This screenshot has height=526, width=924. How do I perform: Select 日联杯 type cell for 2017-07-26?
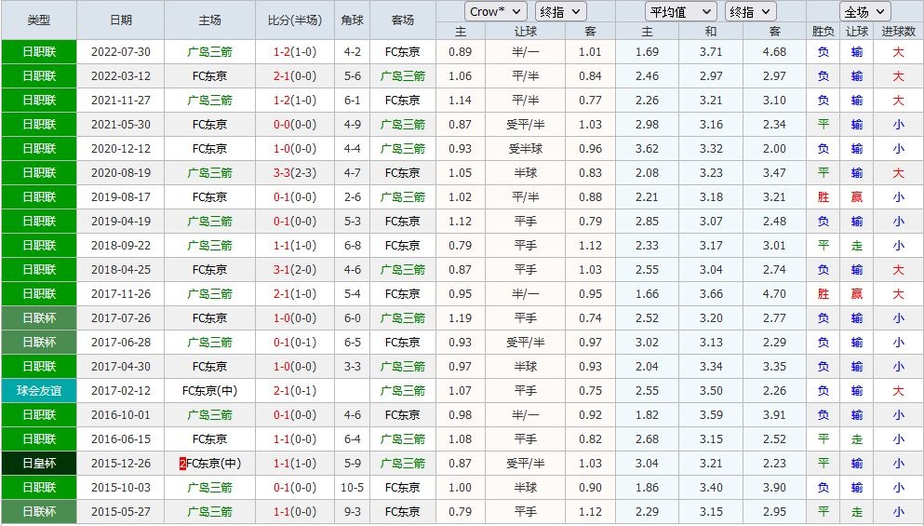coord(39,317)
